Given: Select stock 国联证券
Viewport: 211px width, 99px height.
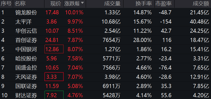Looking at the screenshot, I should (26, 86).
